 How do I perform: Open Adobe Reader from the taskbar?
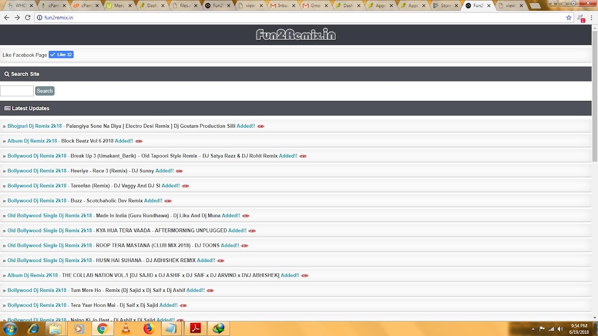195,328
